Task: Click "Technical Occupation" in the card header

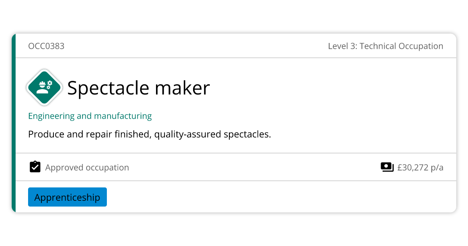Action: 401,46
